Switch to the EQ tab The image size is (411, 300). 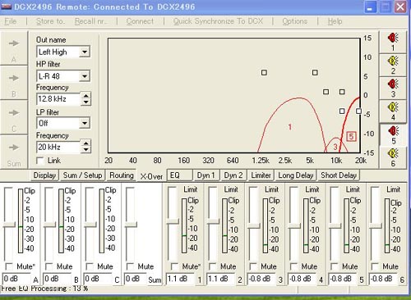click(x=179, y=175)
